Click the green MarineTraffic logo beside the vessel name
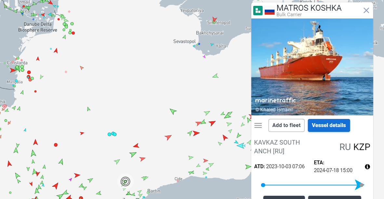This screenshot has width=384, height=199. click(258, 11)
